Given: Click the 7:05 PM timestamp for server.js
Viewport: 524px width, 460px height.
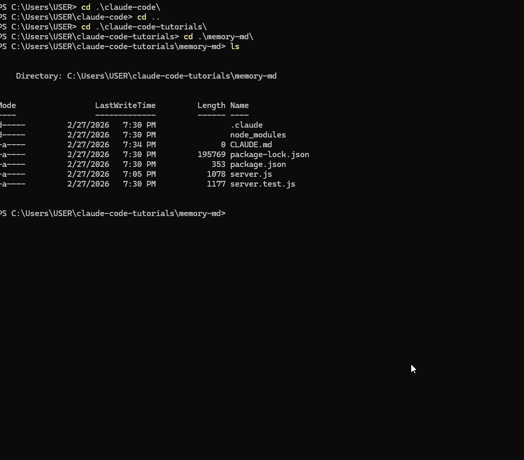Looking at the screenshot, I should (139, 174).
